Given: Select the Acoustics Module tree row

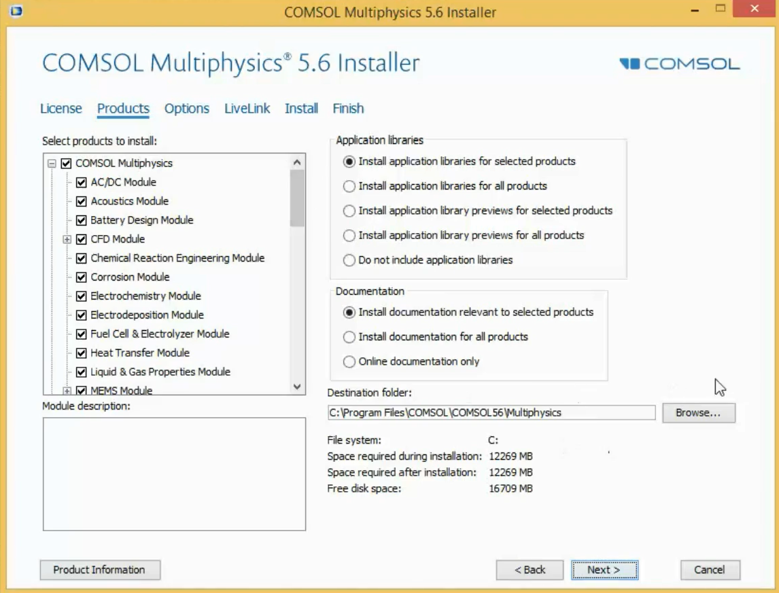Looking at the screenshot, I should [130, 201].
